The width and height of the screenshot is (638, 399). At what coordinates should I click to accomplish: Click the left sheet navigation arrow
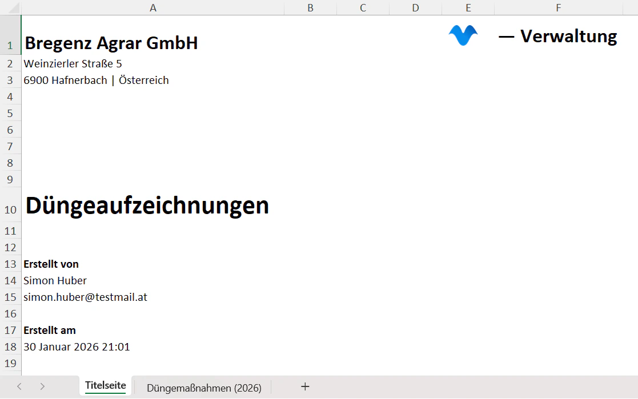18,386
